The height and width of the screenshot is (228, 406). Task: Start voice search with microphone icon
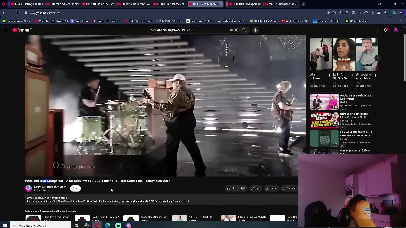(255, 30)
